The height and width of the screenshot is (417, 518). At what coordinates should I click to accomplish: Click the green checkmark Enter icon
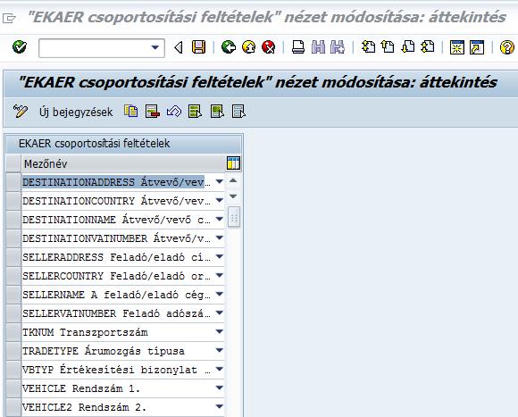tap(20, 47)
